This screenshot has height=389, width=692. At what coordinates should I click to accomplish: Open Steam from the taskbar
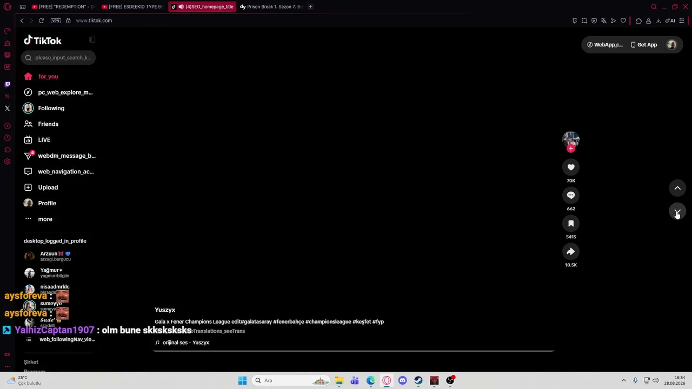pos(418,380)
